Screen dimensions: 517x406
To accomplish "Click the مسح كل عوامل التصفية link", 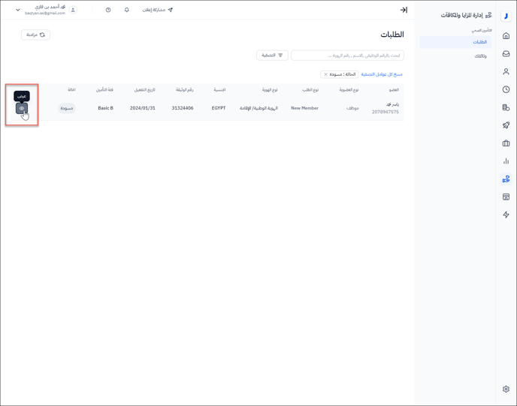I will [382, 74].
